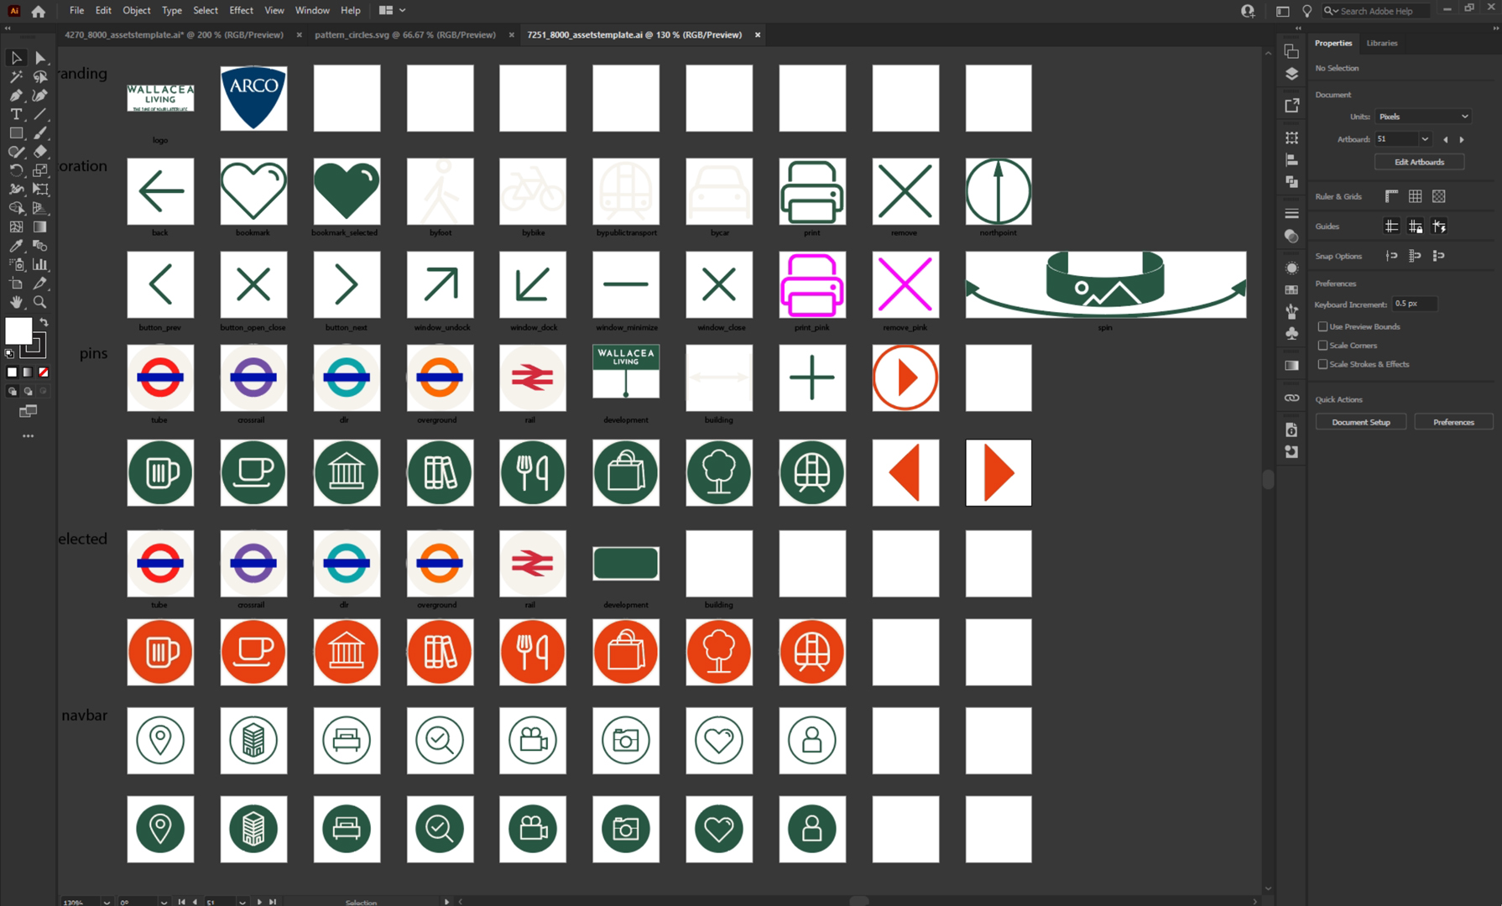The height and width of the screenshot is (906, 1502).
Task: Activate the Type tool
Action: 16,114
